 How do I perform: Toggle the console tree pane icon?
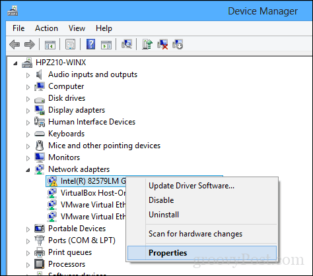click(50, 45)
